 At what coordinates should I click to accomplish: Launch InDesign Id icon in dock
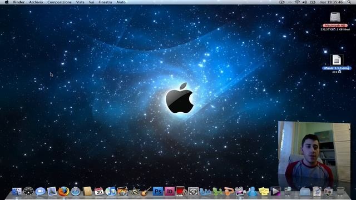click(x=170, y=191)
